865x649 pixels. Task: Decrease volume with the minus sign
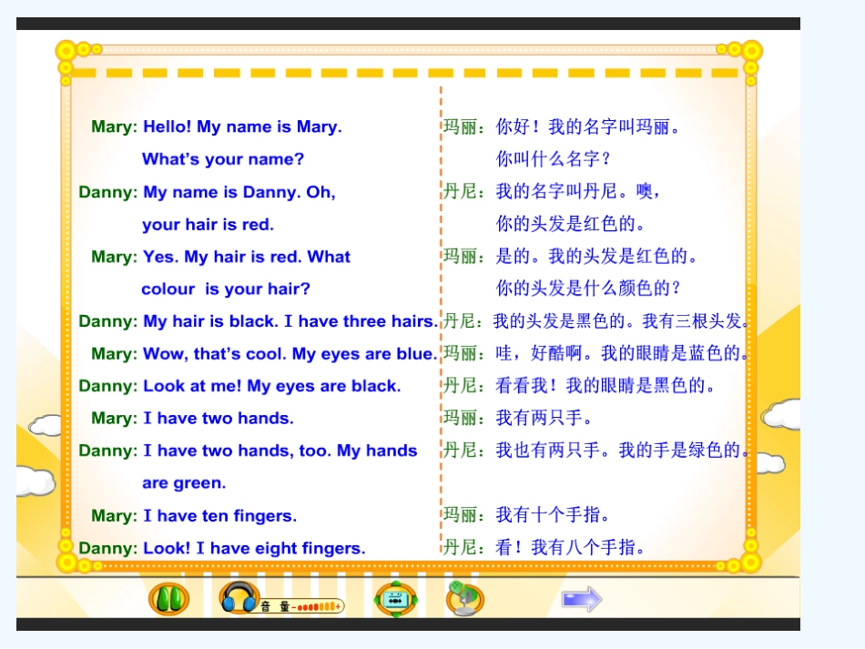coord(293,607)
